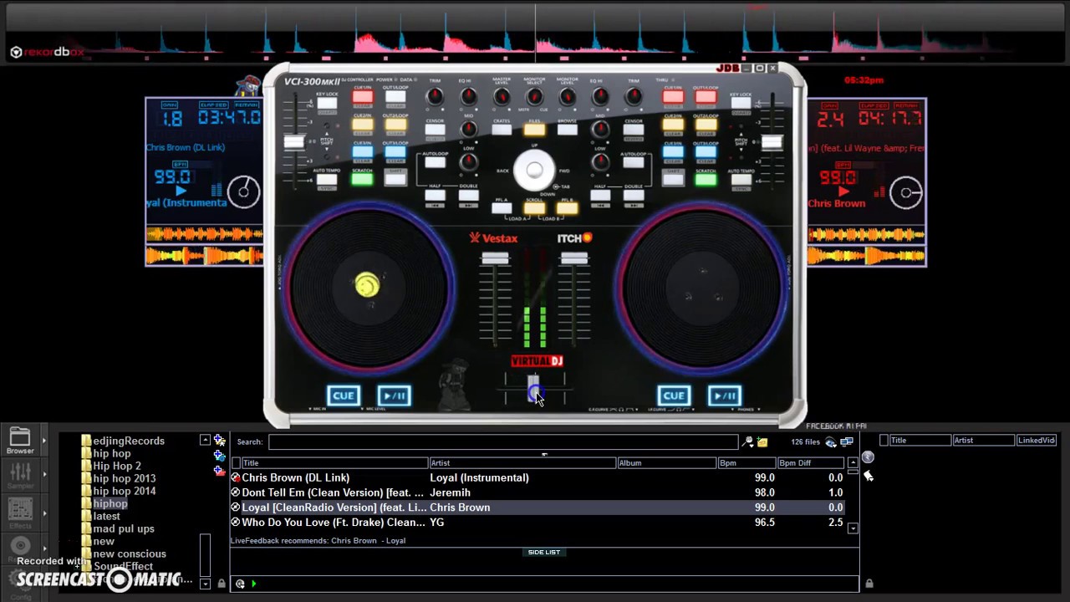The height and width of the screenshot is (602, 1070).
Task: Click track list scroll up arrow
Action: coord(853,462)
